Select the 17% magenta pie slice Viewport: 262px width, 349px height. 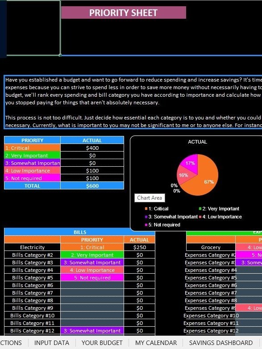[190, 164]
